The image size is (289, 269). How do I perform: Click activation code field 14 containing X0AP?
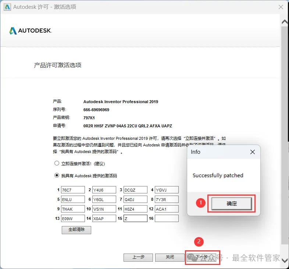click(104, 219)
